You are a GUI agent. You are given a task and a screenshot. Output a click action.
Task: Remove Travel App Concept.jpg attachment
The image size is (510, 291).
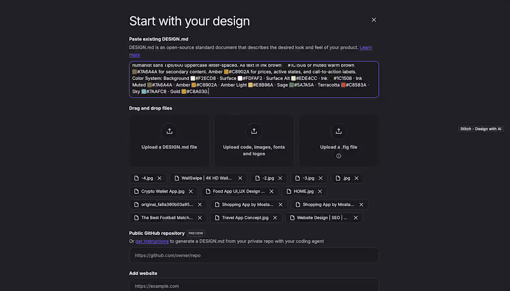275,218
